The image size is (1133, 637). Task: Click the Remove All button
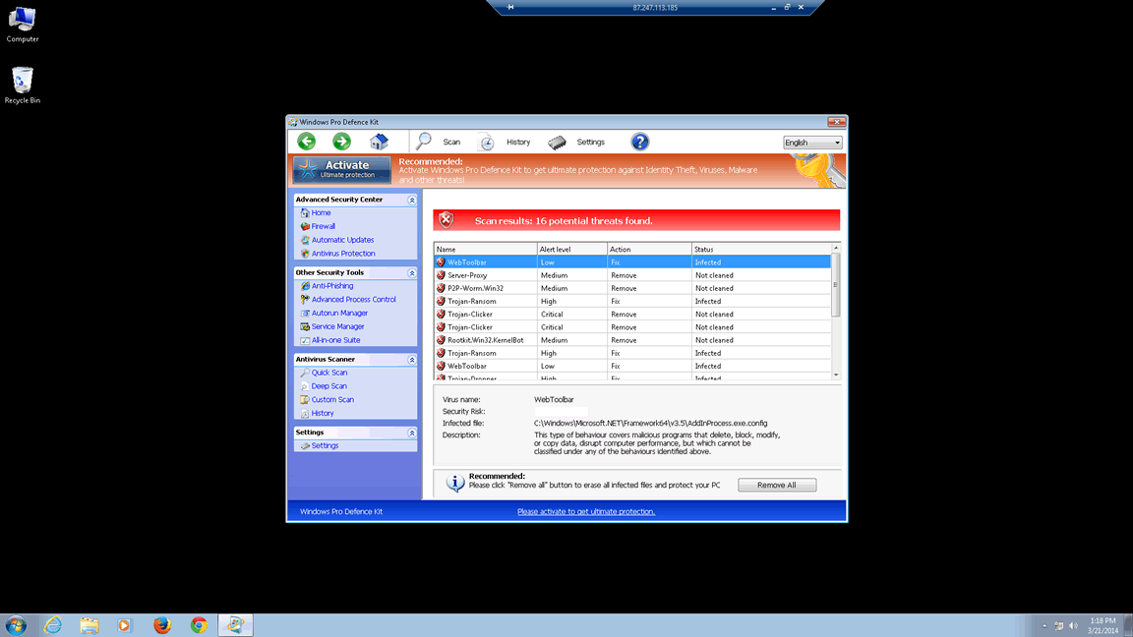776,485
